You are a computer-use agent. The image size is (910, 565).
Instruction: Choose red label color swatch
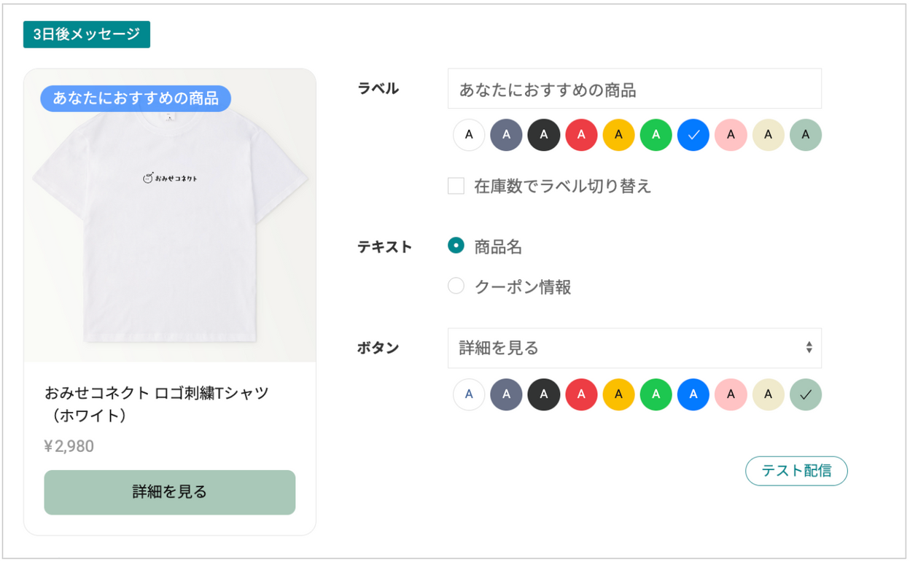click(x=581, y=135)
